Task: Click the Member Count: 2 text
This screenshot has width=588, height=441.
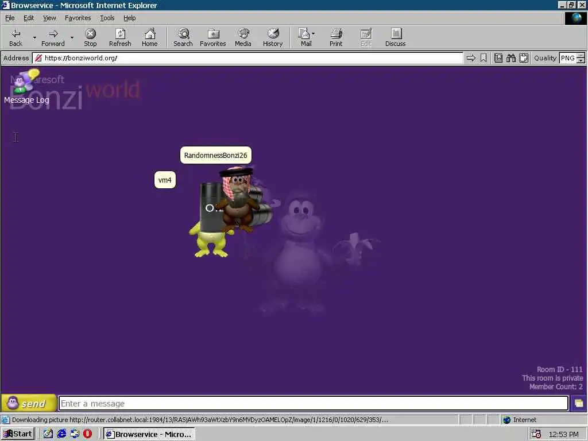Action: pos(556,386)
